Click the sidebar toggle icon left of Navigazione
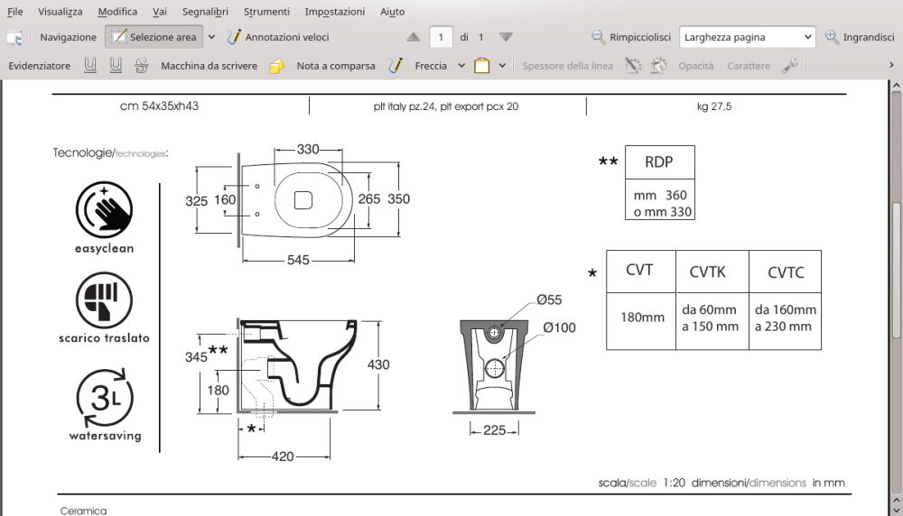This screenshot has height=516, width=903. pyautogui.click(x=14, y=37)
